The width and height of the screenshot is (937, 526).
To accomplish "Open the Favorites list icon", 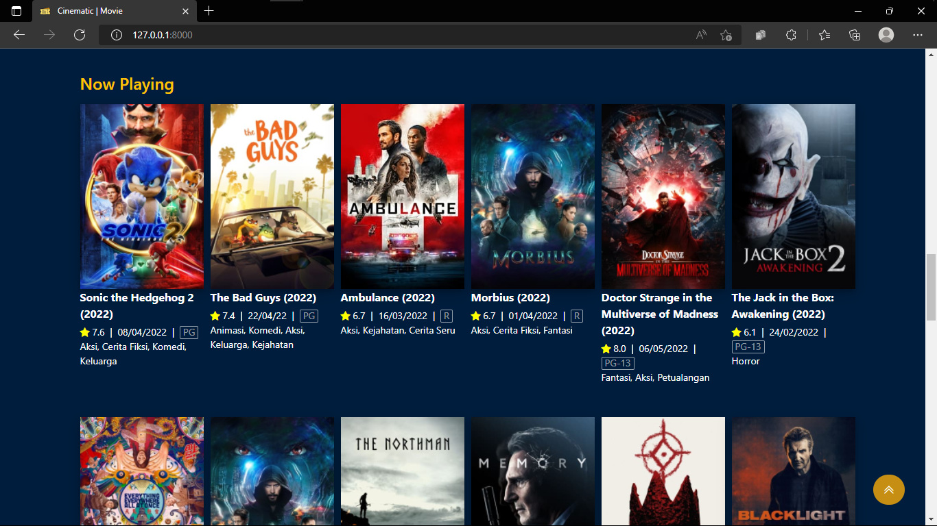I will 825,35.
